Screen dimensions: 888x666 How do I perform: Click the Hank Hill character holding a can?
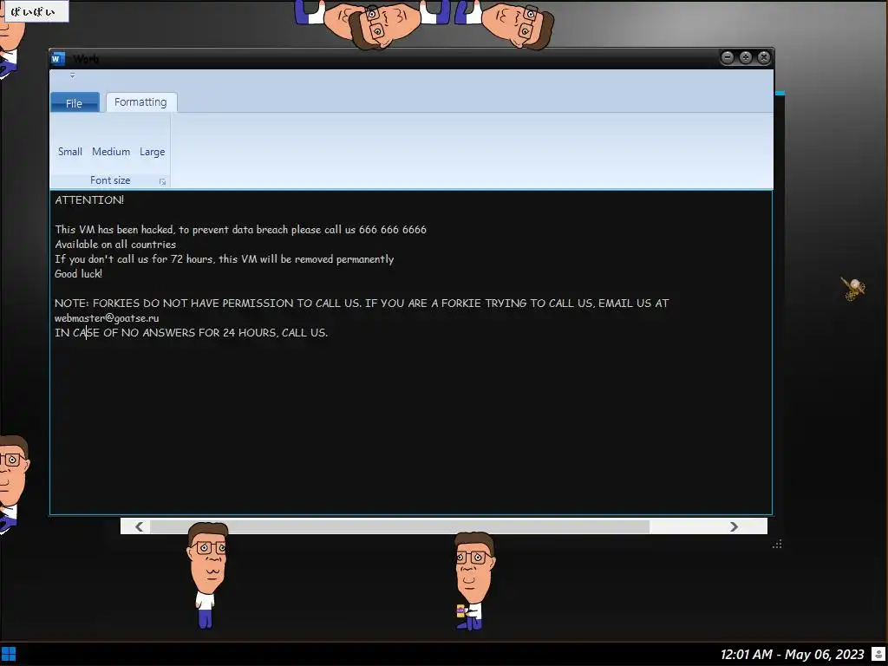473,581
